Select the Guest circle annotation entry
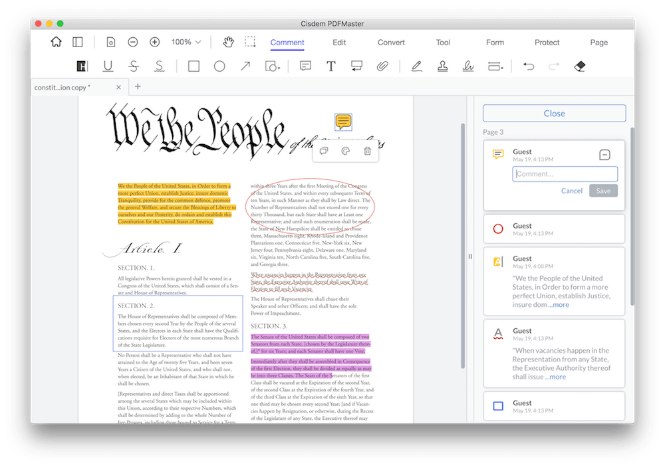This screenshot has height=467, width=665. tap(554, 229)
